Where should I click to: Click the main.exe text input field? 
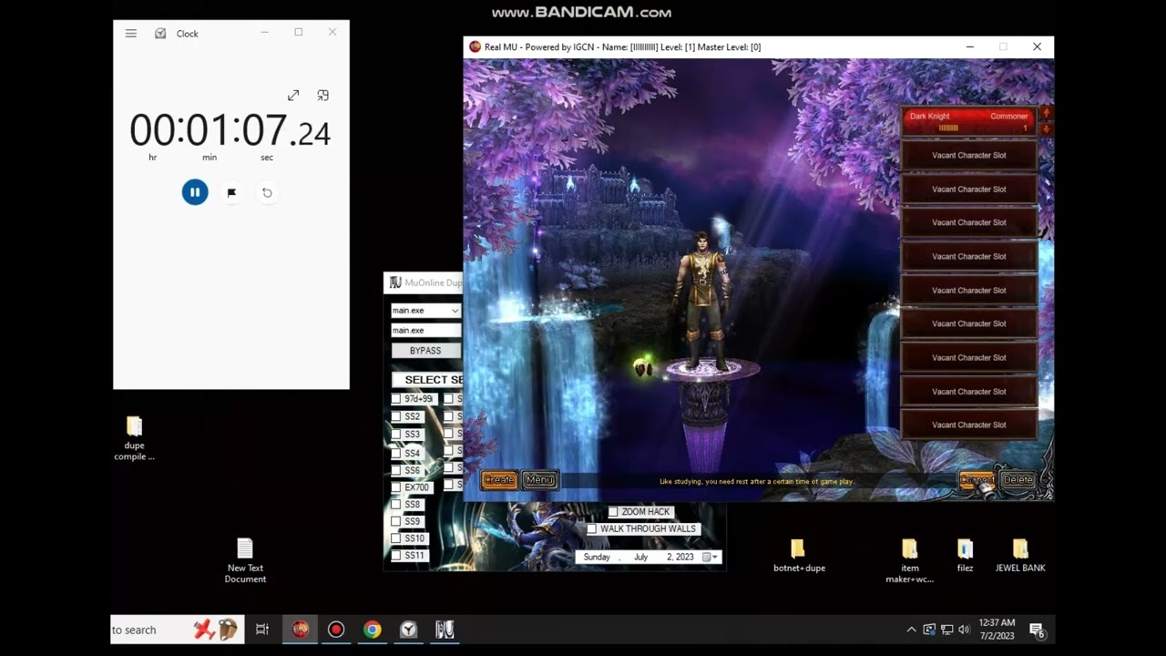425,331
